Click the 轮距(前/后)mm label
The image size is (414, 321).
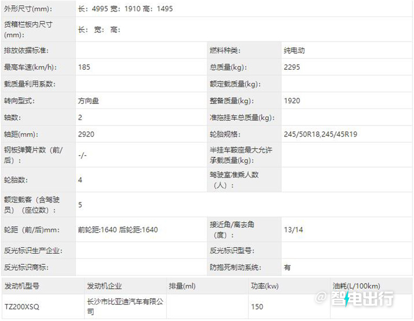pos(32,230)
